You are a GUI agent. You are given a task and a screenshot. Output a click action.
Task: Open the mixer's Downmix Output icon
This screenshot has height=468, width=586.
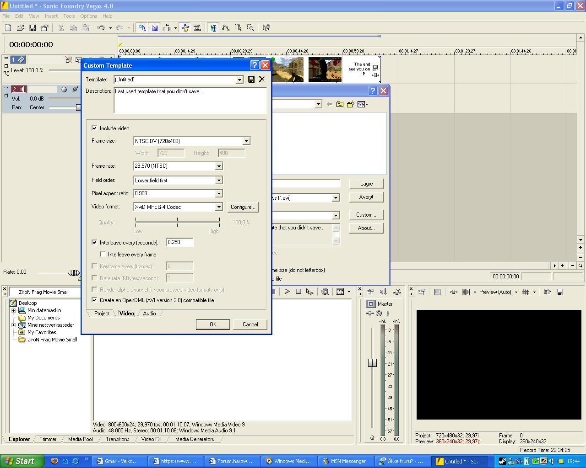384,292
